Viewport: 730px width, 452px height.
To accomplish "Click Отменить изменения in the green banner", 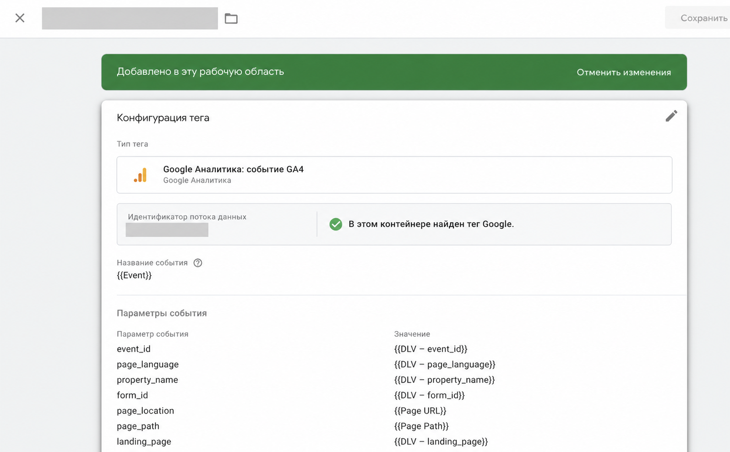I will point(624,72).
